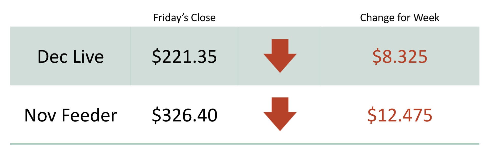Select the $221.35 closing price
Screen dimensions: 487x153
[x=184, y=57]
